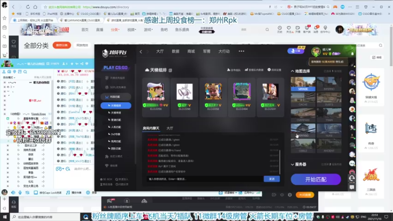This screenshot has height=221, width=393.
Task: Toggle the DUST2 map selection
Action: point(329,100)
